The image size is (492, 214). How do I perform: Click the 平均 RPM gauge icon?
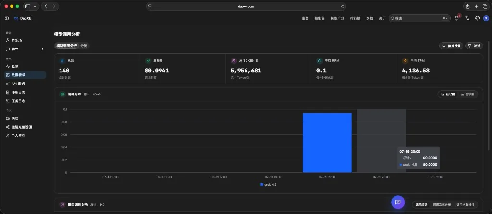320,61
